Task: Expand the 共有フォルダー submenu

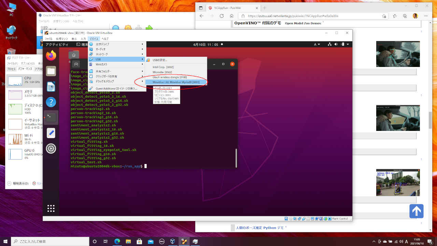Action: click(117, 71)
